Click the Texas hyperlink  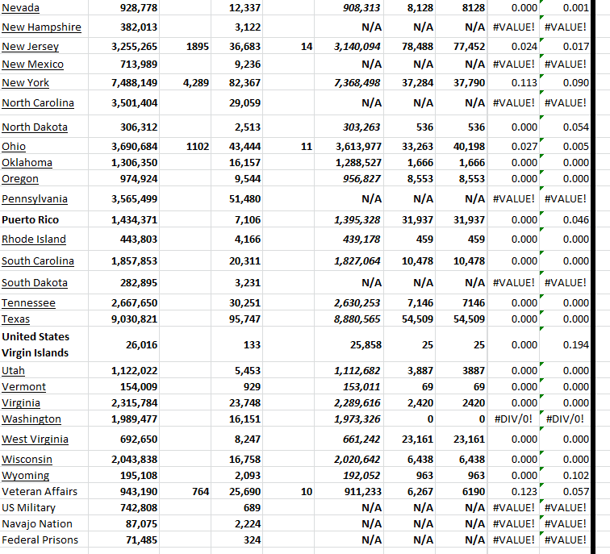pos(16,319)
